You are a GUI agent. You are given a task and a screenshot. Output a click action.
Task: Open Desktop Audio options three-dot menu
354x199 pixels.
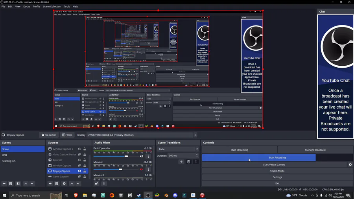(148, 156)
